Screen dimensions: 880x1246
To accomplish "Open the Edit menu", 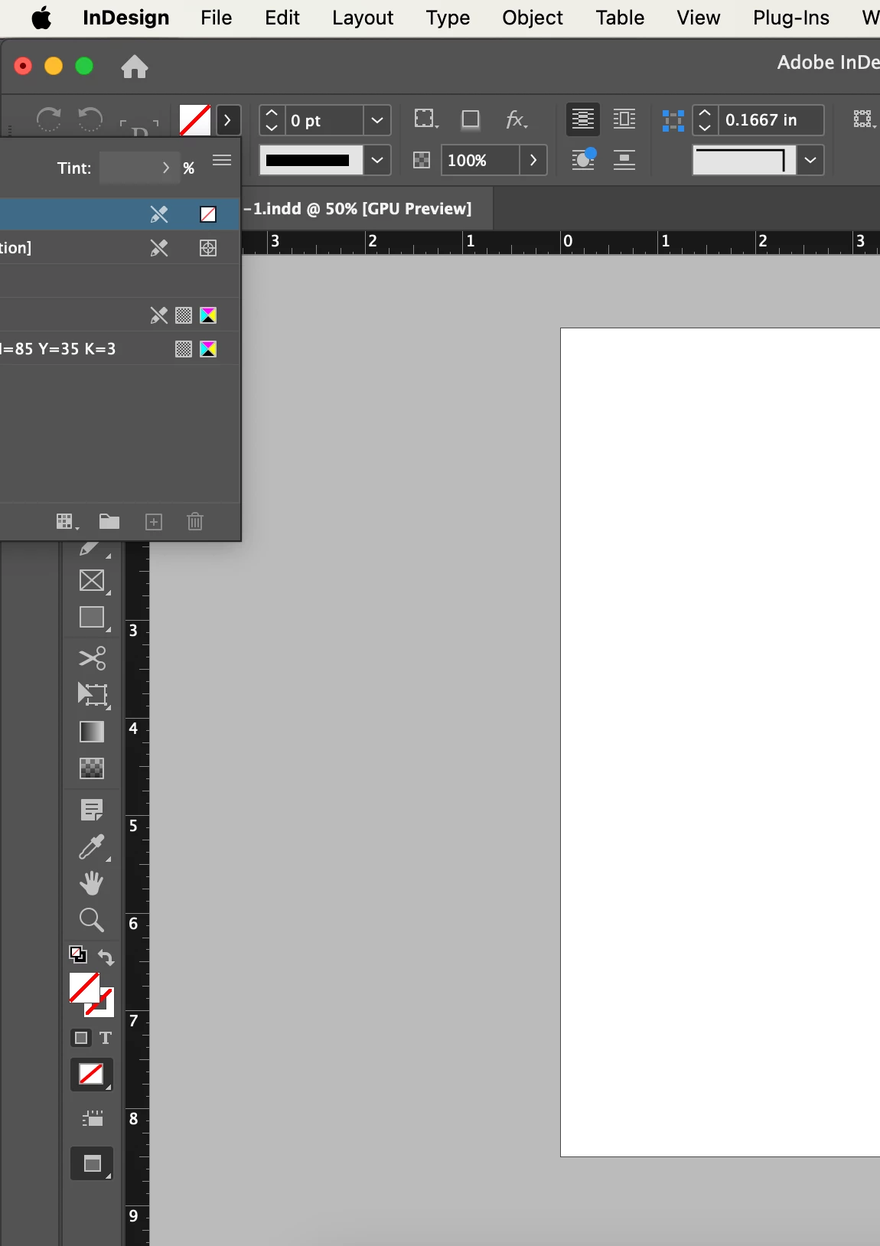I will tap(282, 18).
